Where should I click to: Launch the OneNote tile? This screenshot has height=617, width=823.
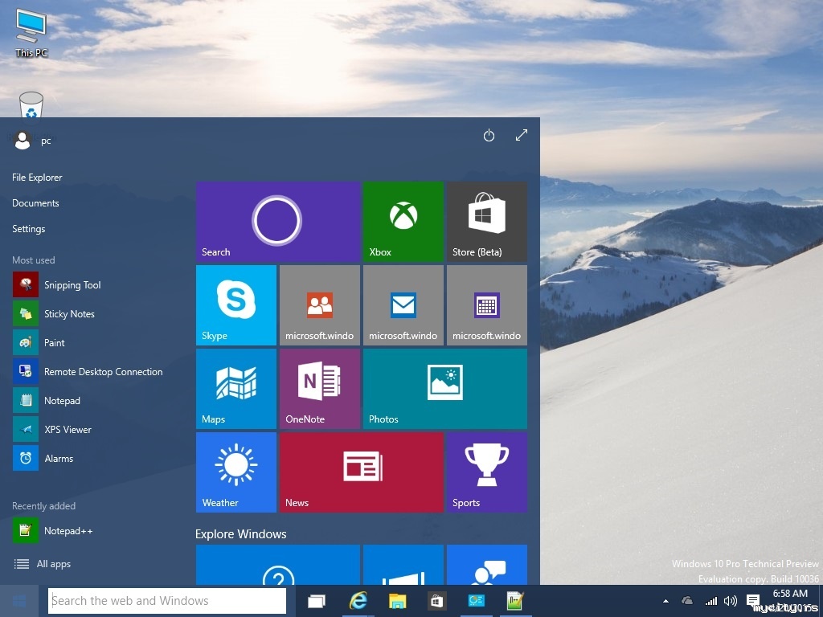coord(320,389)
